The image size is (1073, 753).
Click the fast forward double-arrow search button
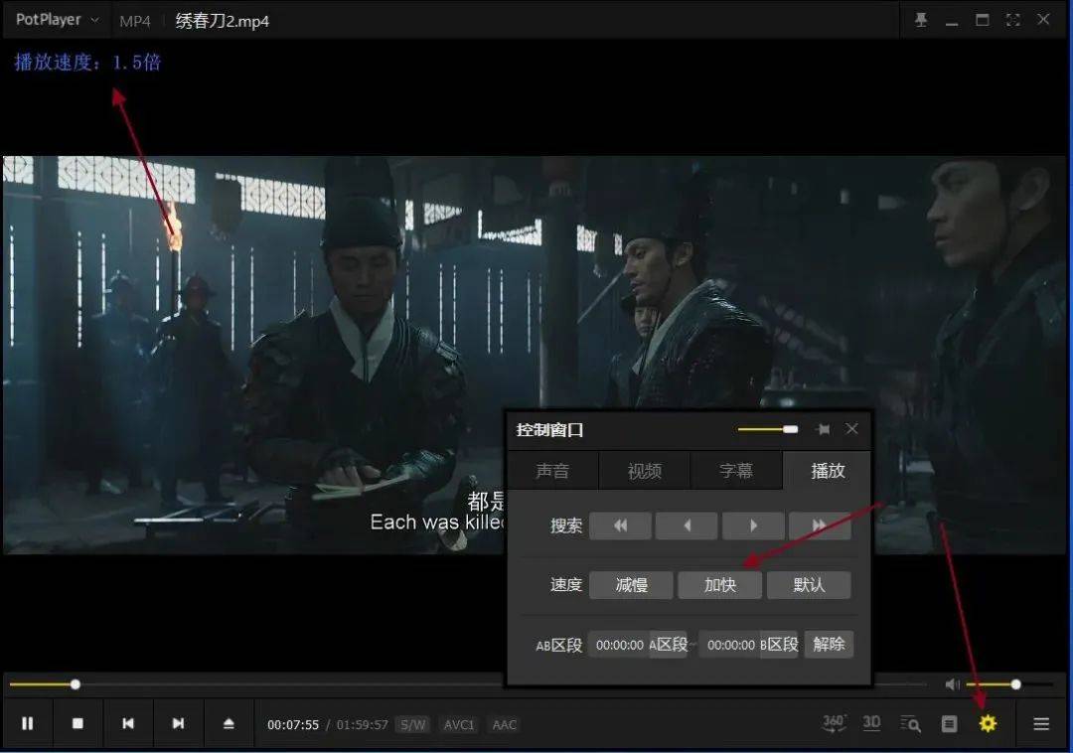point(820,526)
